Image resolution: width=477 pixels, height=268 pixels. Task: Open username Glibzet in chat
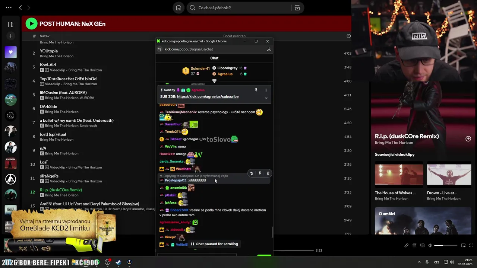pyautogui.click(x=176, y=139)
